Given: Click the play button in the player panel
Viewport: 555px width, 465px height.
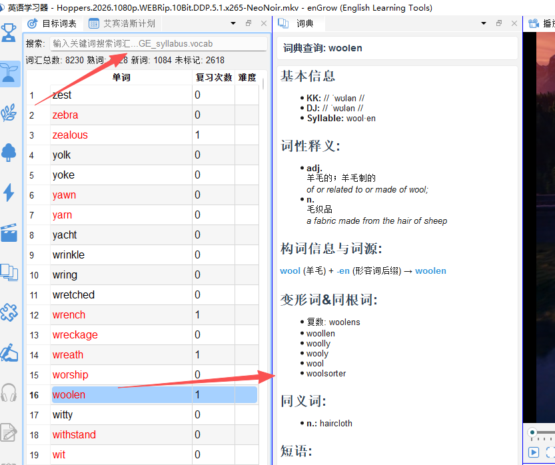Looking at the screenshot, I should click(x=534, y=452).
